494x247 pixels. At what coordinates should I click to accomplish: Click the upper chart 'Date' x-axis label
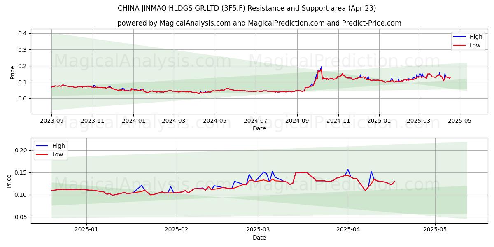click(259, 128)
